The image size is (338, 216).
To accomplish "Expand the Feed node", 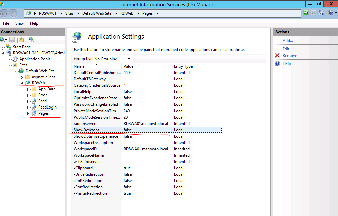I will tap(28, 101).
